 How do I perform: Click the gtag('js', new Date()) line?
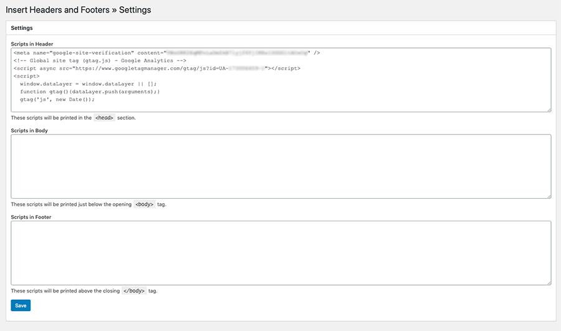pyautogui.click(x=57, y=99)
